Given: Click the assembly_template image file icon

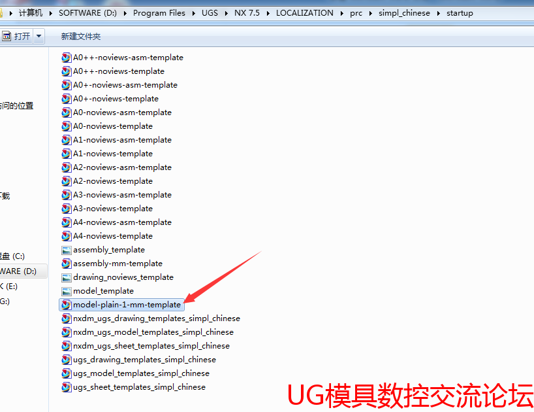Looking at the screenshot, I should (x=67, y=250).
